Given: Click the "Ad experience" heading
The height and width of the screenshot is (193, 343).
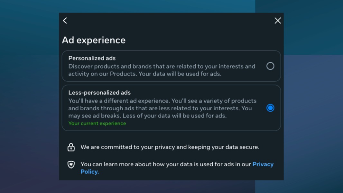Looking at the screenshot, I should point(94,40).
